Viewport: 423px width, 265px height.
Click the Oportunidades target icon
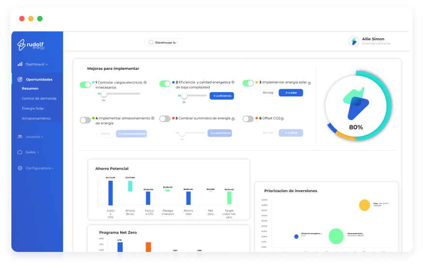20,79
